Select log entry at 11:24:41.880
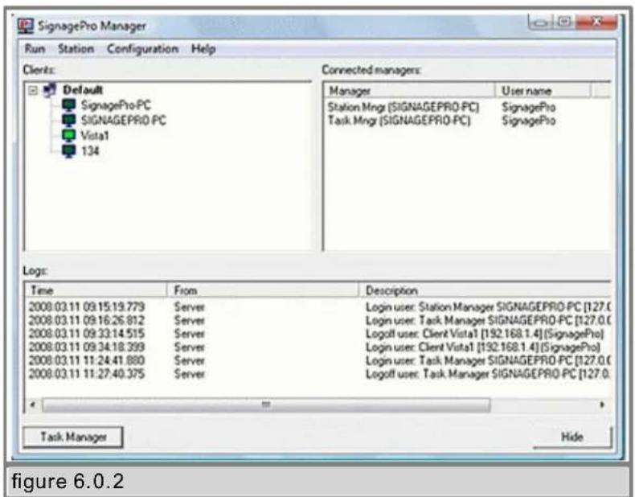This screenshot has width=635, height=497. [319, 360]
